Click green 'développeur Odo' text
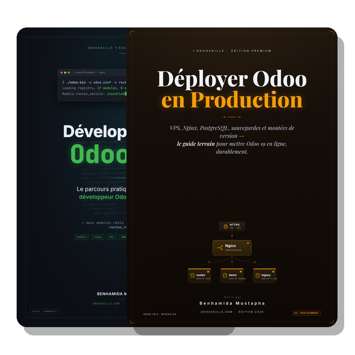 pyautogui.click(x=103, y=197)
